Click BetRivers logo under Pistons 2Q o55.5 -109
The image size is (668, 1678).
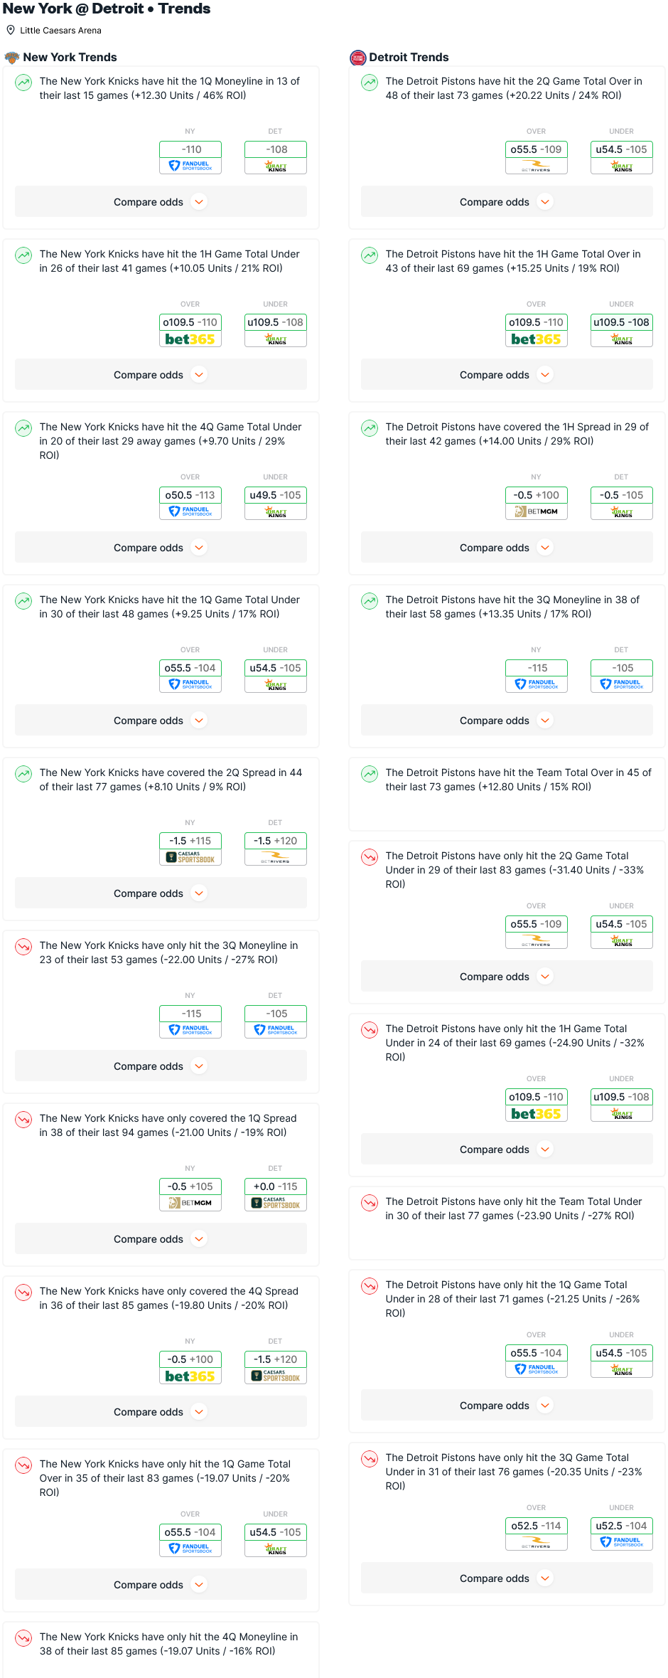pos(537,166)
